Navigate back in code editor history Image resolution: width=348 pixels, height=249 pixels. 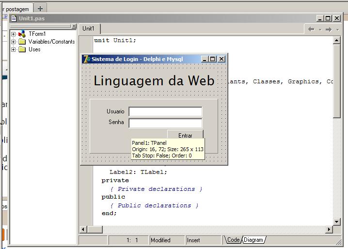tap(311, 29)
